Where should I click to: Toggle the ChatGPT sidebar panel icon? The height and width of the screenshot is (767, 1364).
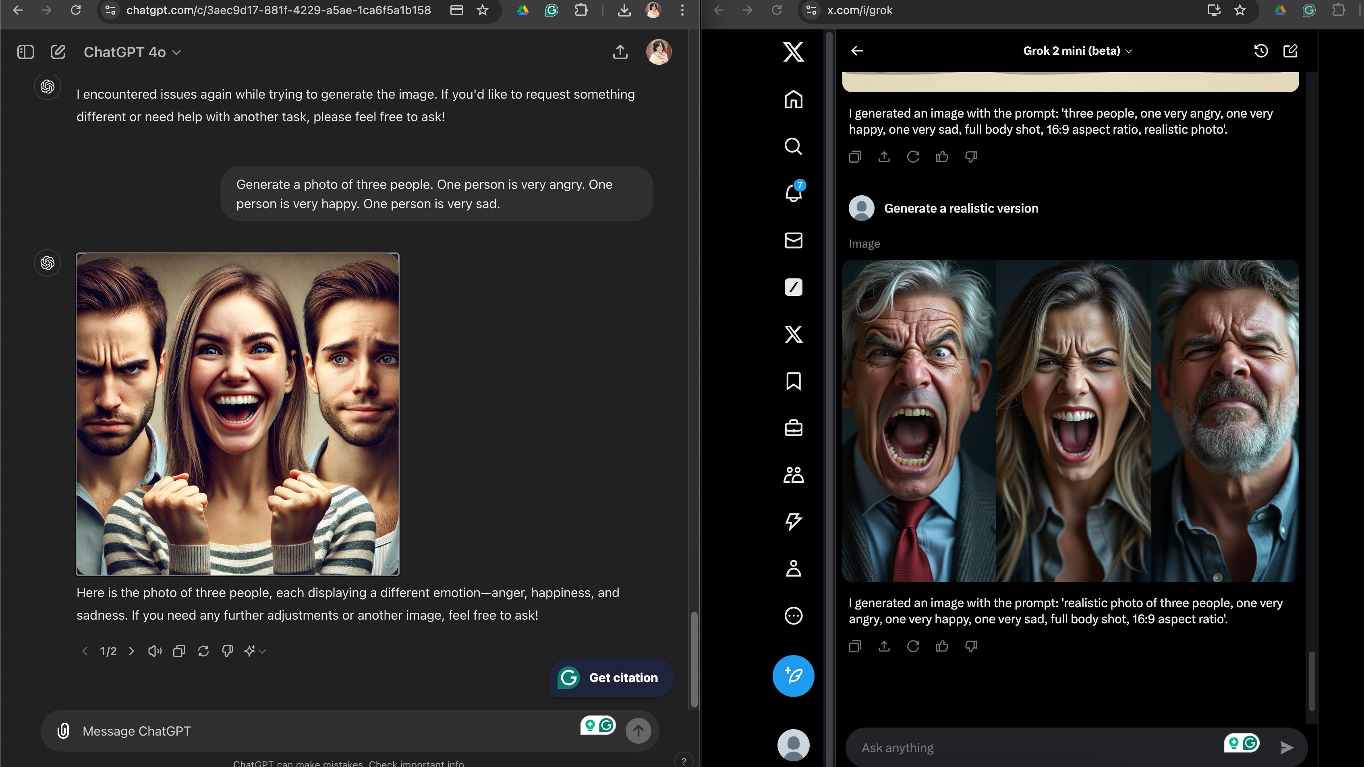coord(25,52)
